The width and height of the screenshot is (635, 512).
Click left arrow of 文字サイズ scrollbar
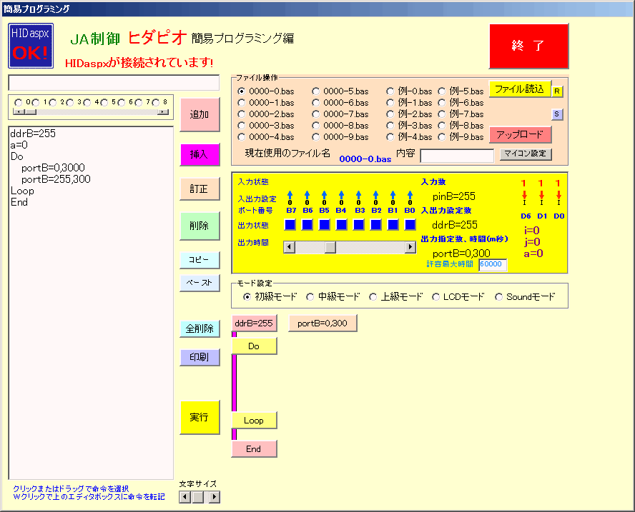point(184,497)
